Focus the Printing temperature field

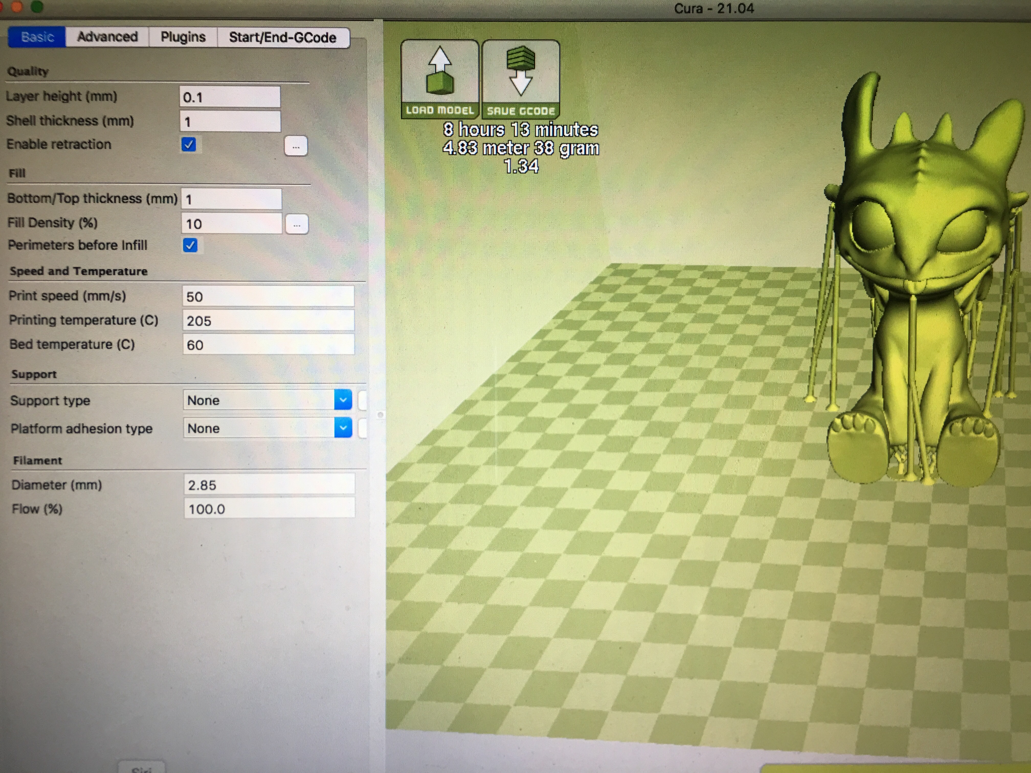[268, 321]
